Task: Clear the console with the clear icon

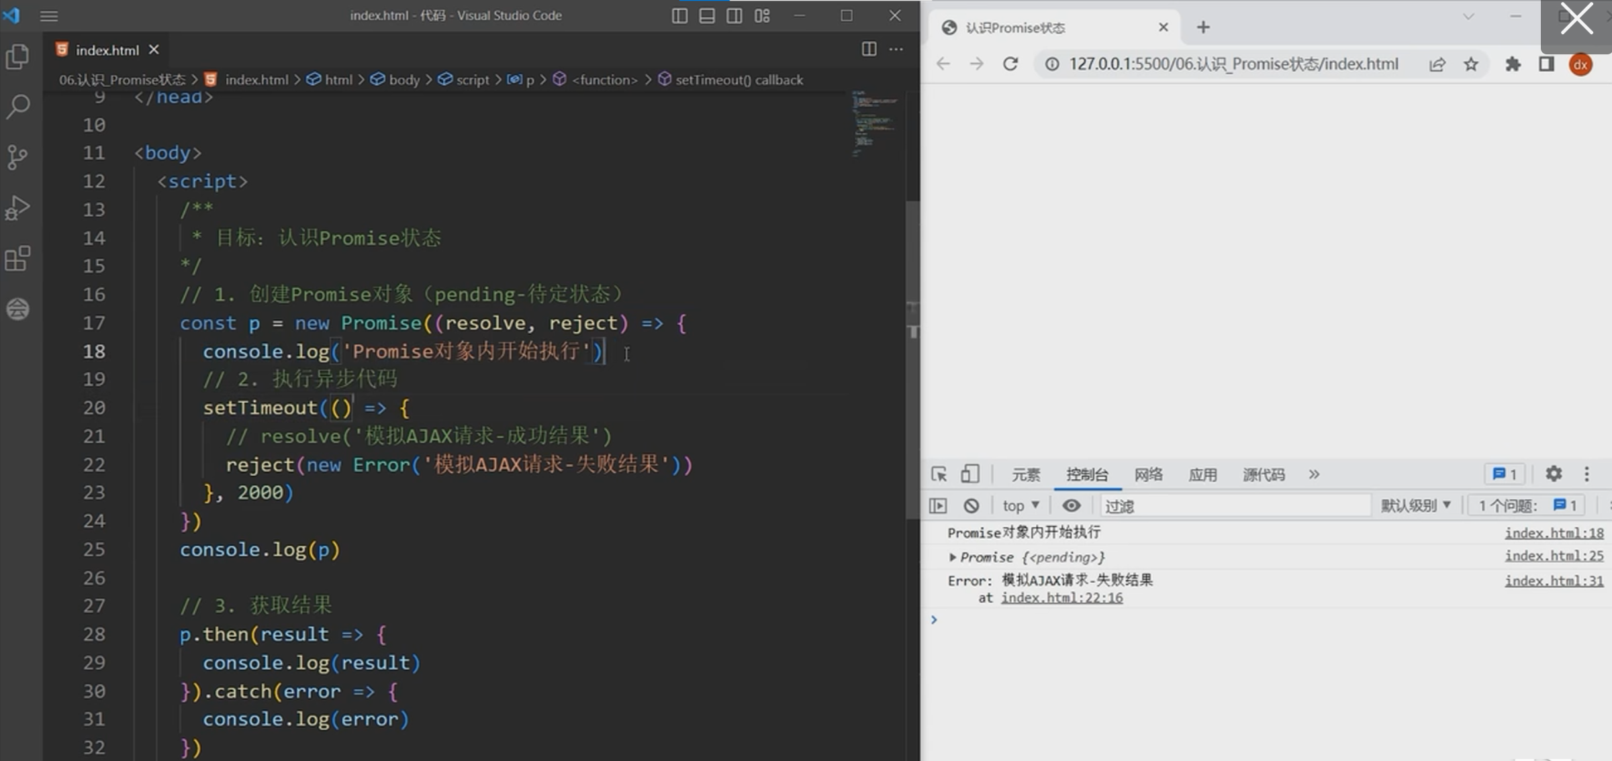Action: (970, 505)
